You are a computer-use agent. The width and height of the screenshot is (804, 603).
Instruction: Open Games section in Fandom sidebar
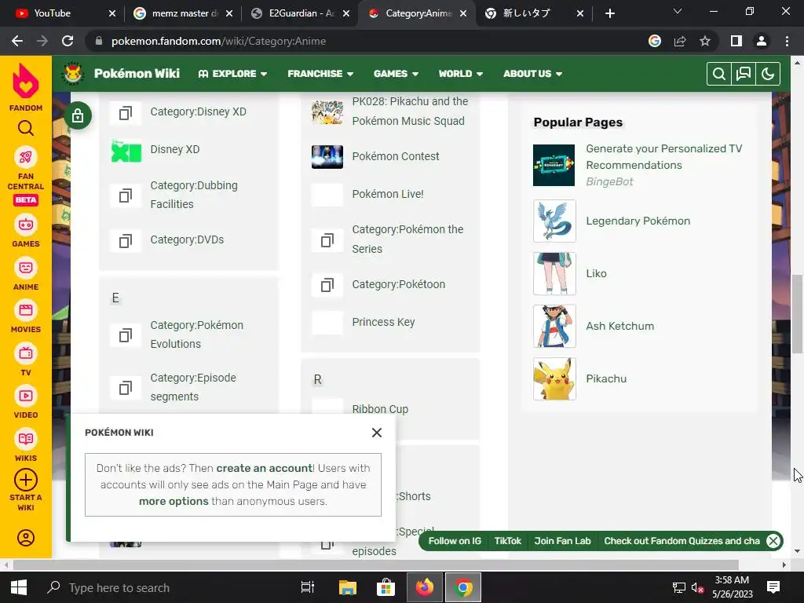[26, 232]
